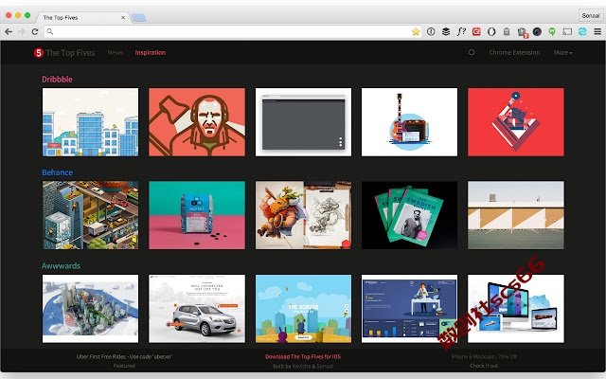Click the magnifier icon in address bar

pos(50,31)
